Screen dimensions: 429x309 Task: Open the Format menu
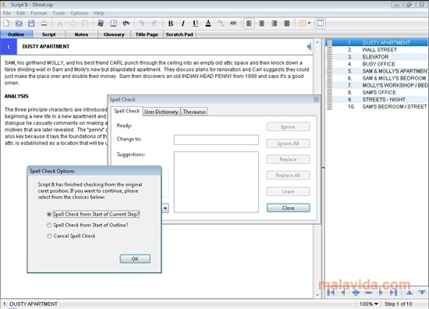click(x=38, y=13)
